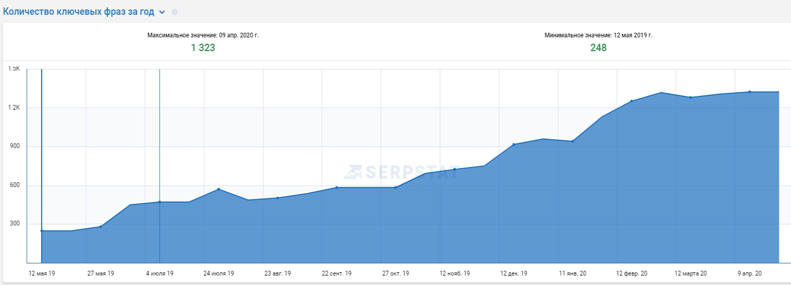Click the Serpstat watermark logo in the chart
Screen dimensions: 791x285
[400, 172]
